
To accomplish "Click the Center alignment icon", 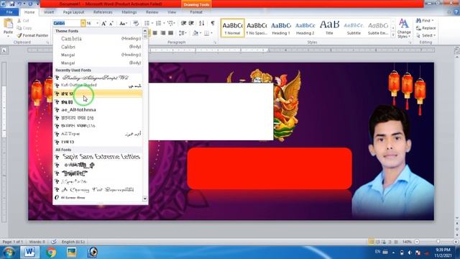I will [155, 33].
